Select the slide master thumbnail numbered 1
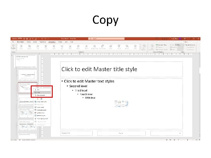 (25, 61)
